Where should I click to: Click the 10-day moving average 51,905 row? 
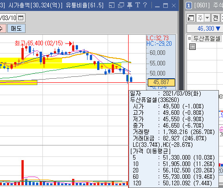pos(174,164)
